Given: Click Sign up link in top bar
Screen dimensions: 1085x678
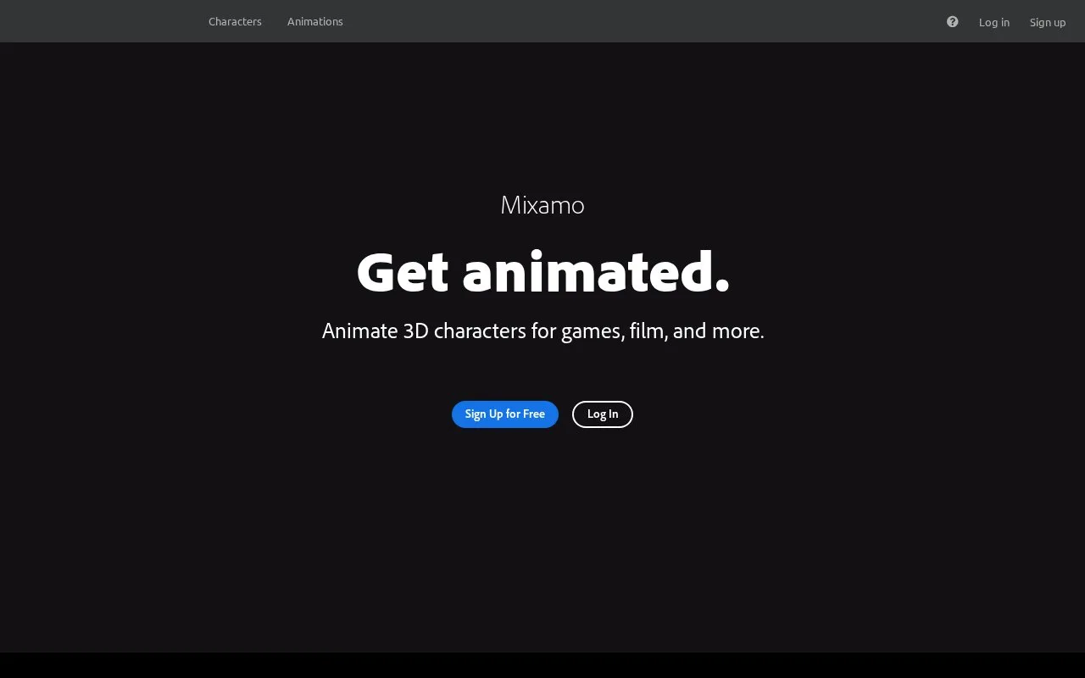Looking at the screenshot, I should pos(1048,22).
